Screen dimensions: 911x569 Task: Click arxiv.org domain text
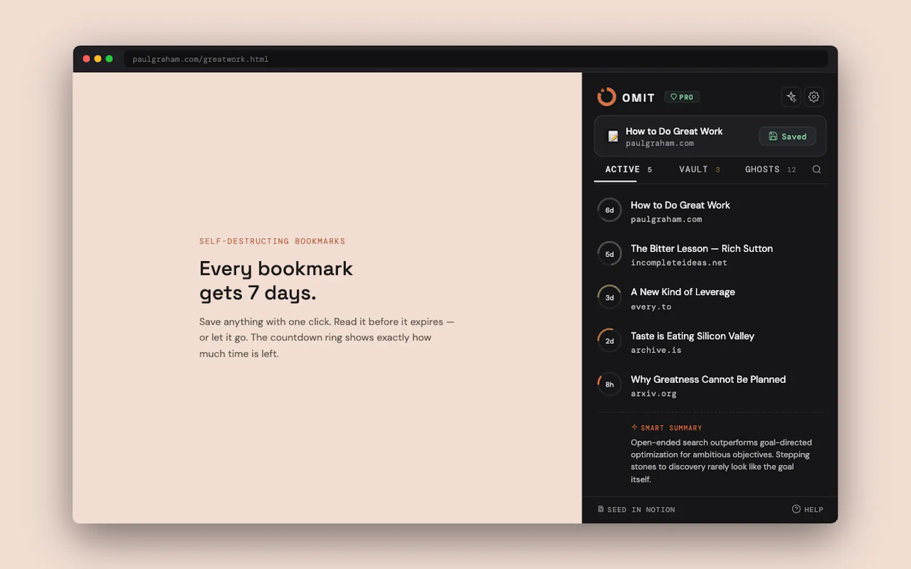(654, 394)
